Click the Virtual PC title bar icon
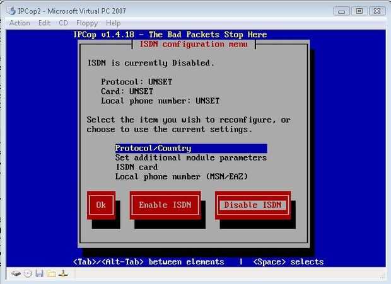Screen dimensions: 391x284 click(11, 11)
